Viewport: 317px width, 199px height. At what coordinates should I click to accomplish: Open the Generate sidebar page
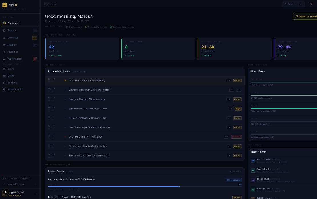tap(20, 38)
